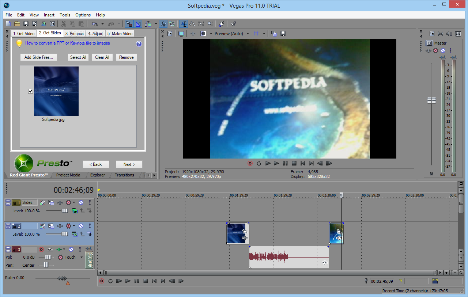The height and width of the screenshot is (297, 468).
Task: Click the Clear All button
Action: (102, 57)
